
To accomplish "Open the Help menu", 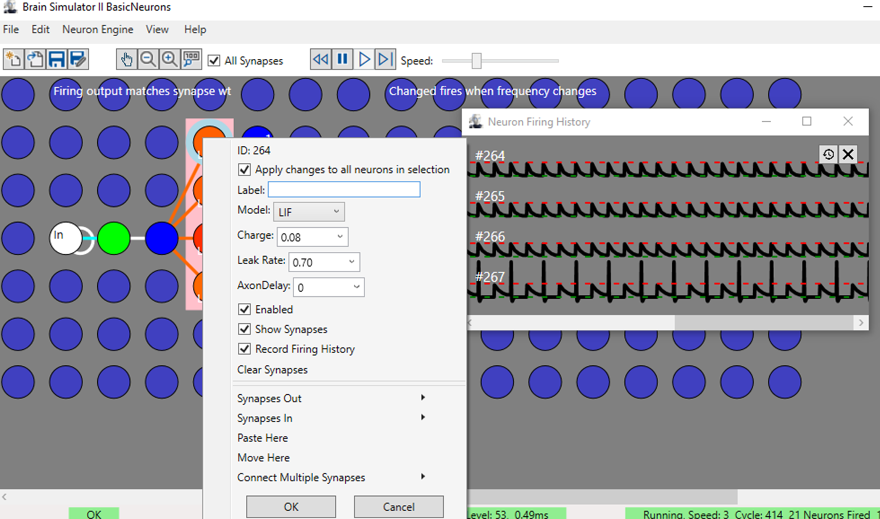I will pos(195,29).
